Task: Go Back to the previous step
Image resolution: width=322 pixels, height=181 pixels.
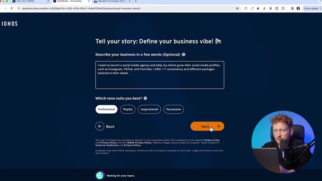Action: [105, 126]
